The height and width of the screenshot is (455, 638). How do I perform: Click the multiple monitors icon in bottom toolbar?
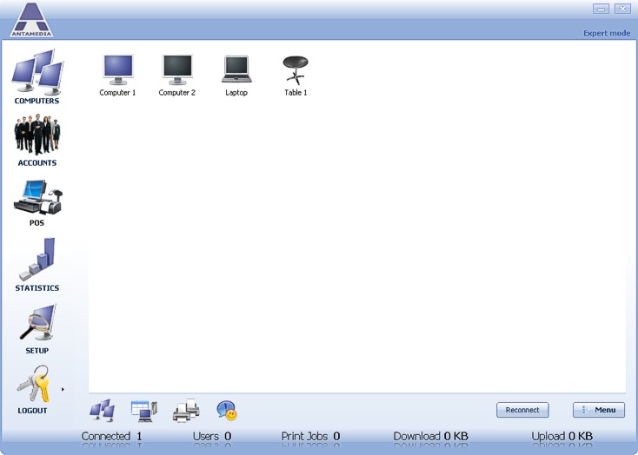(102, 410)
